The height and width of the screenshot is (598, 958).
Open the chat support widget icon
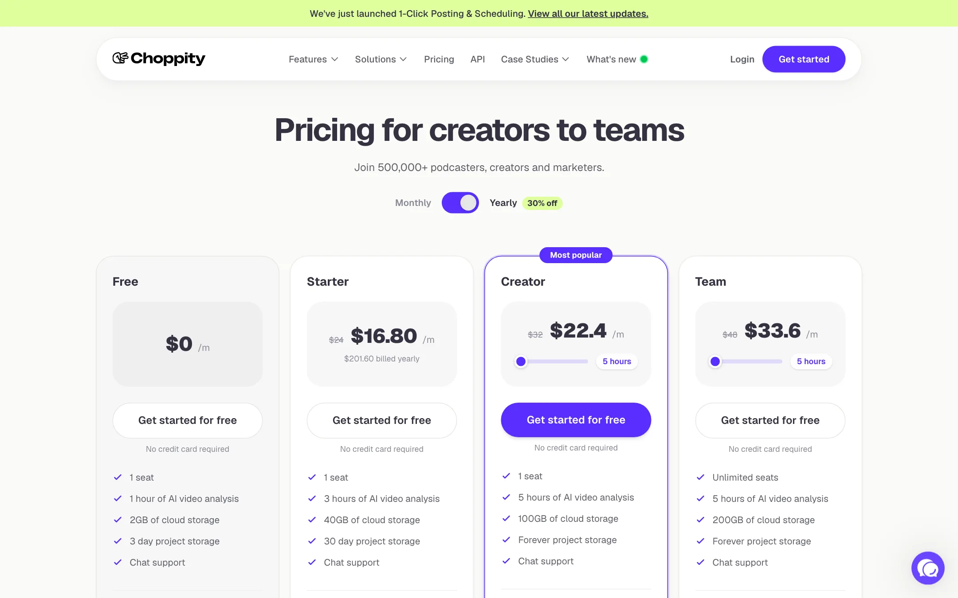coord(928,568)
